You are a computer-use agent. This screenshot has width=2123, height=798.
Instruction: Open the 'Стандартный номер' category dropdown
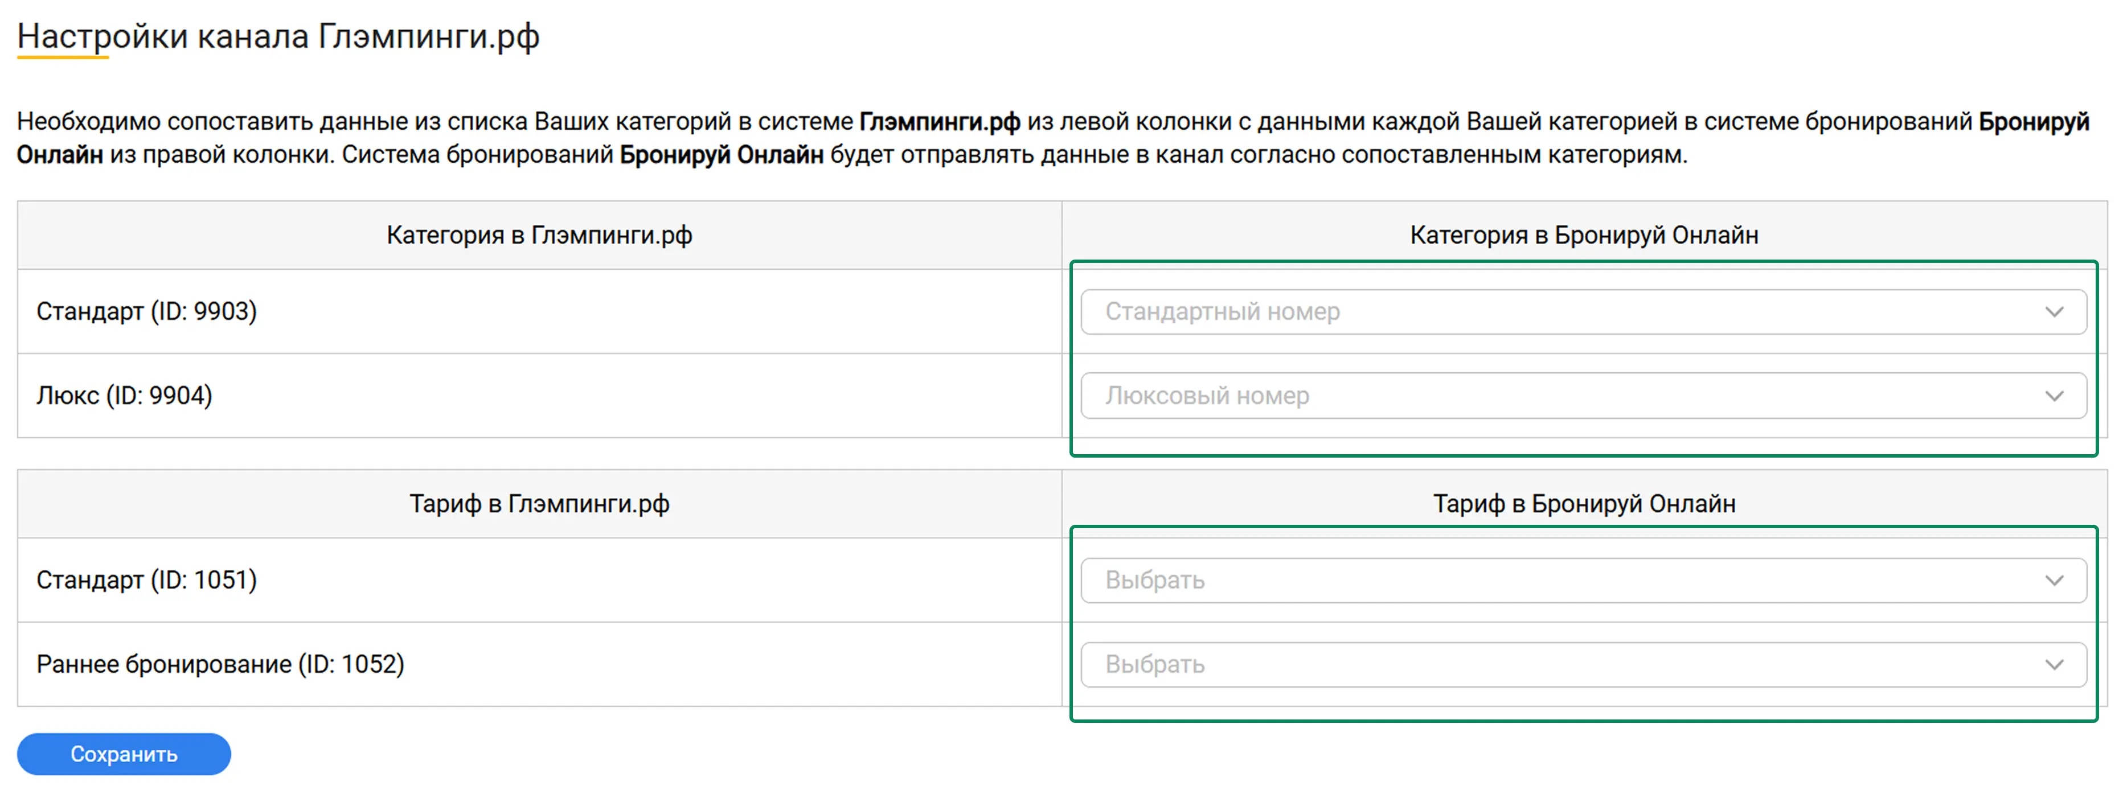coord(1583,312)
